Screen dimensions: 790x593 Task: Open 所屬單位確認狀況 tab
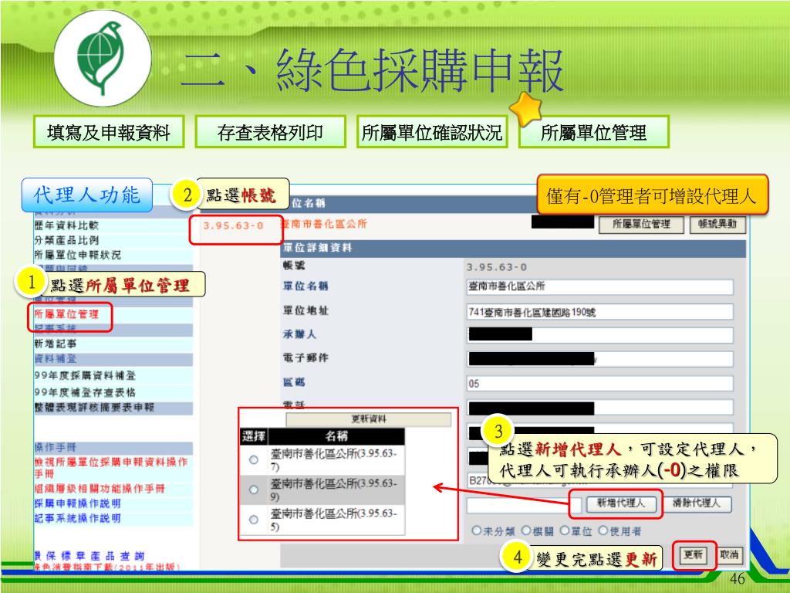click(x=432, y=132)
